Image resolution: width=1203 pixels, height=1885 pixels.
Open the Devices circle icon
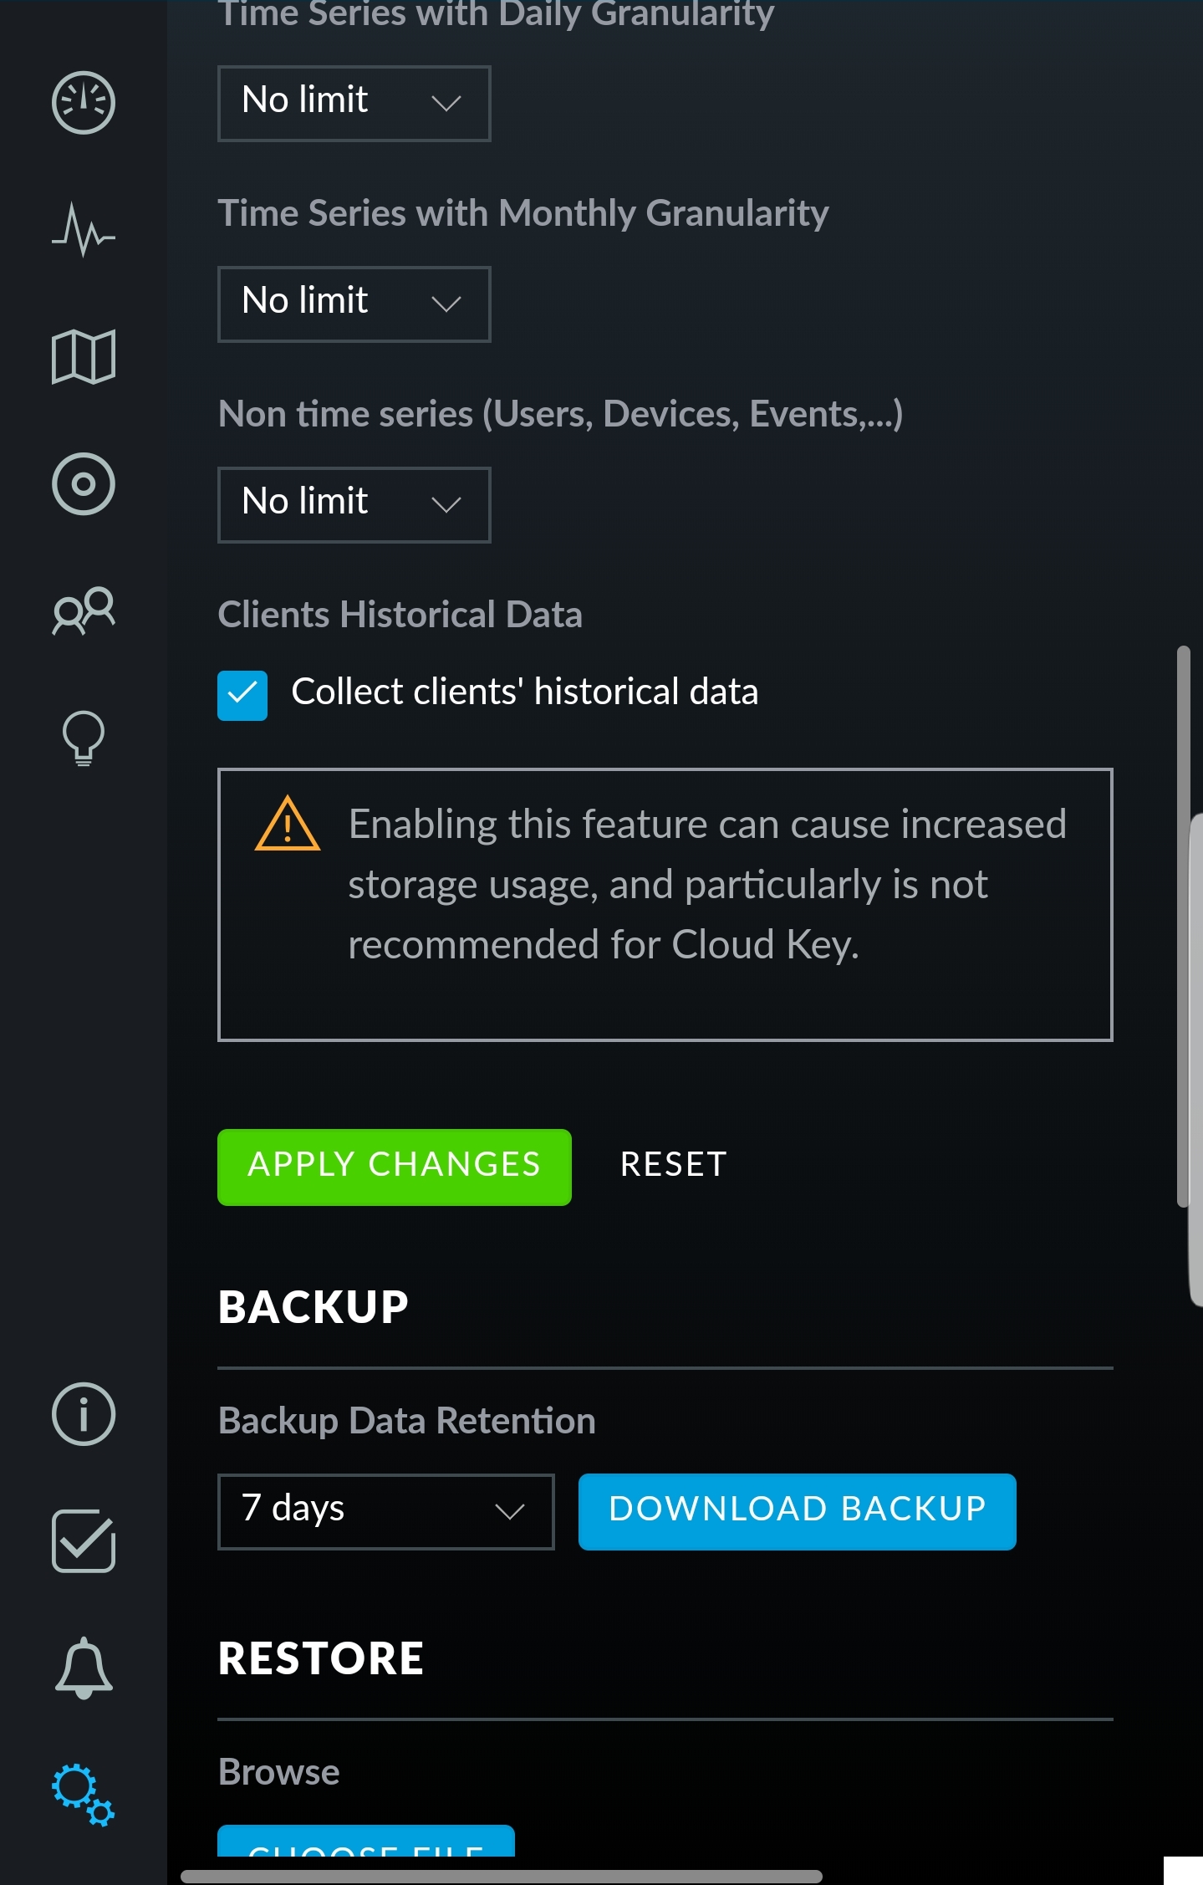pos(84,484)
